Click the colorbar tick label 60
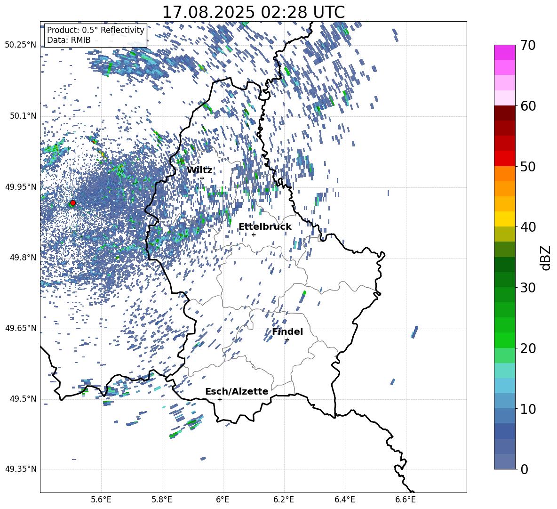Screen dimensions: 557x509 click(528, 106)
